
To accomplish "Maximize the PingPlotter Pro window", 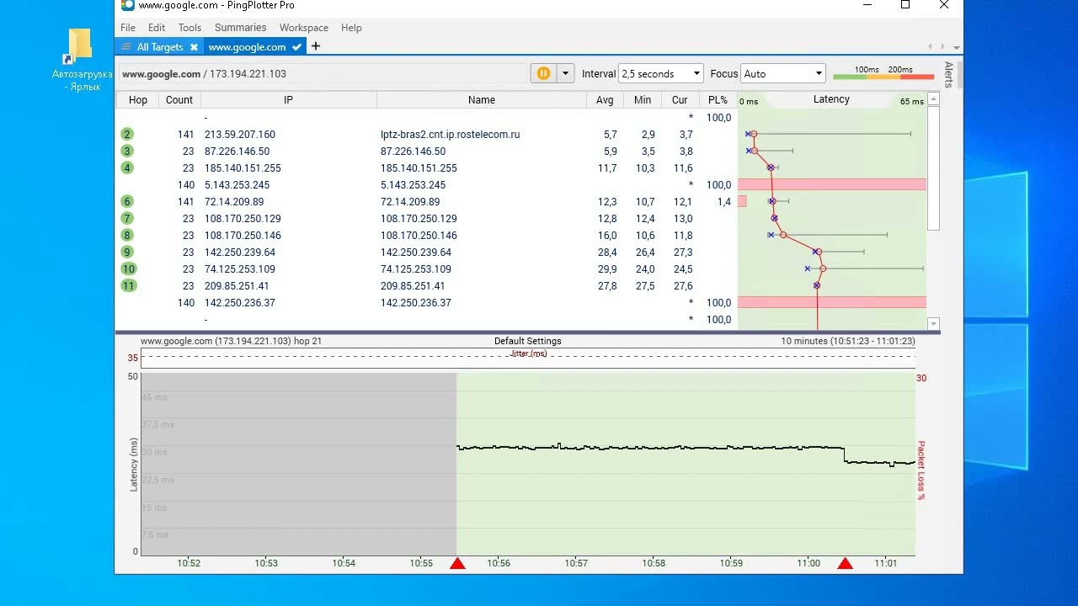I will (905, 5).
